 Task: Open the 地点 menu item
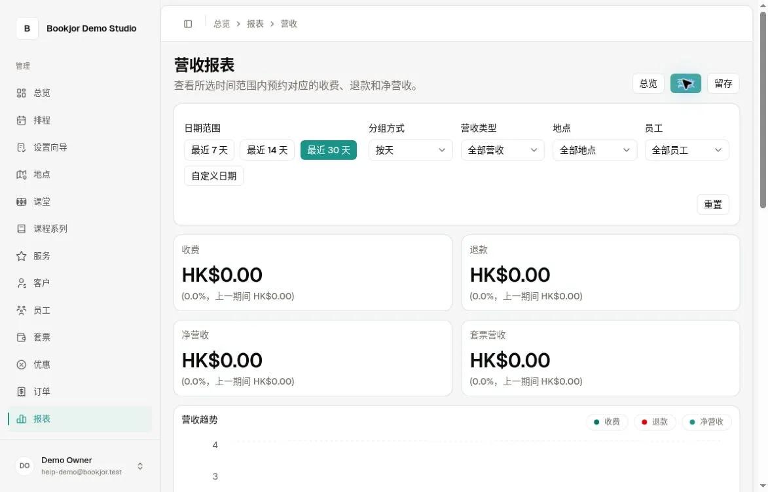pos(80,174)
